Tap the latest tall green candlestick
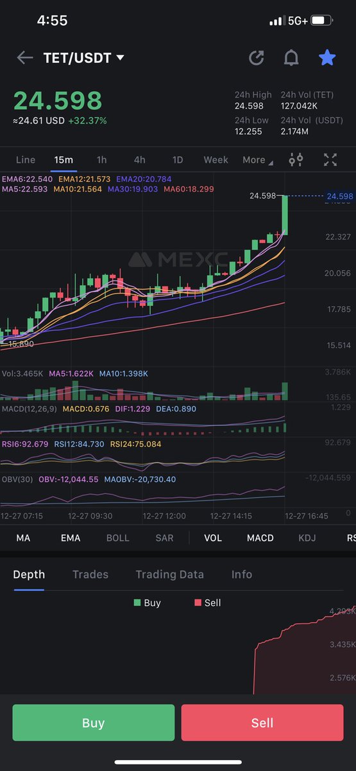The width and height of the screenshot is (356, 771). (284, 215)
